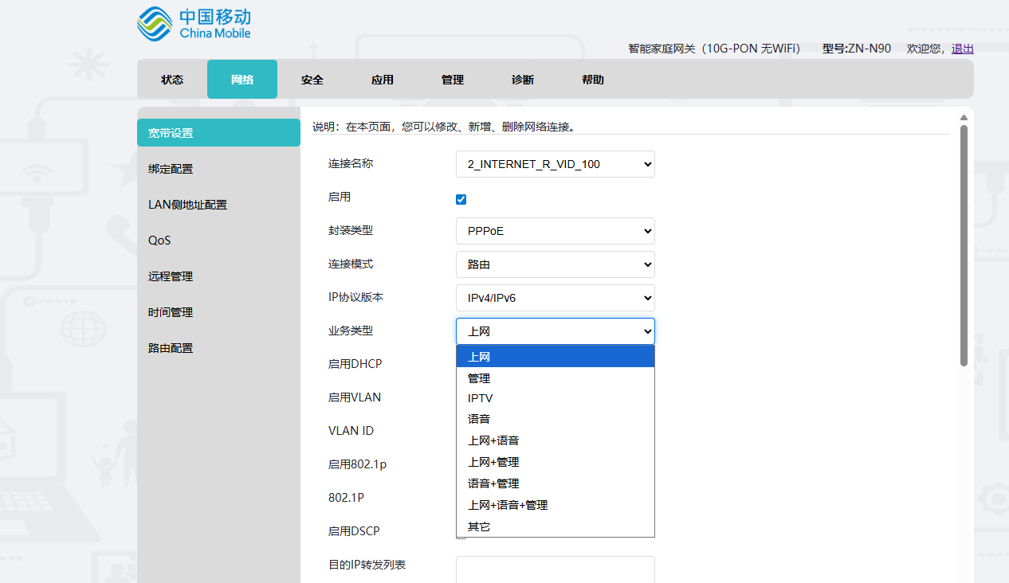Viewport: 1009px width, 583px height.
Task: Choose 上网 option in list
Action: pyautogui.click(x=556, y=357)
